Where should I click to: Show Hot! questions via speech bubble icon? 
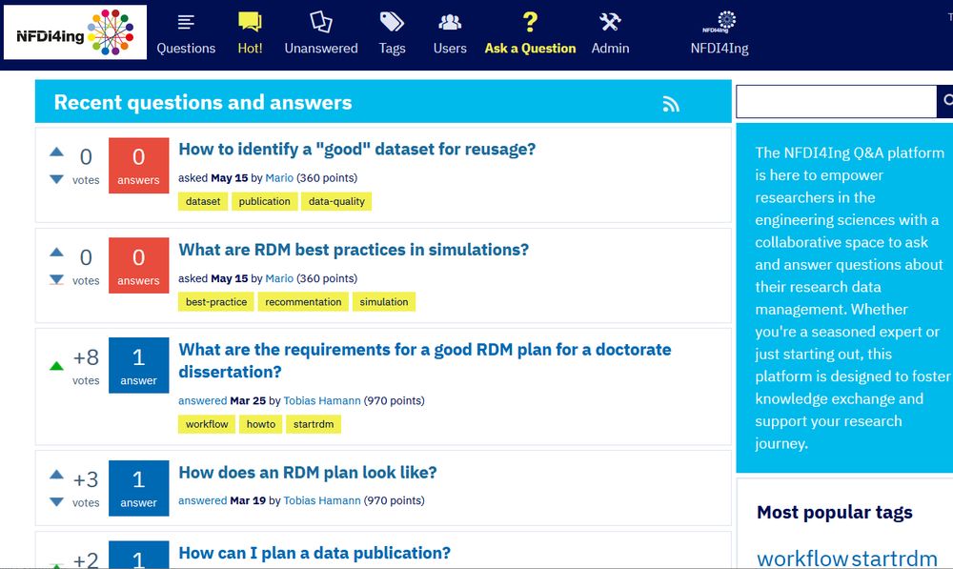pyautogui.click(x=250, y=22)
